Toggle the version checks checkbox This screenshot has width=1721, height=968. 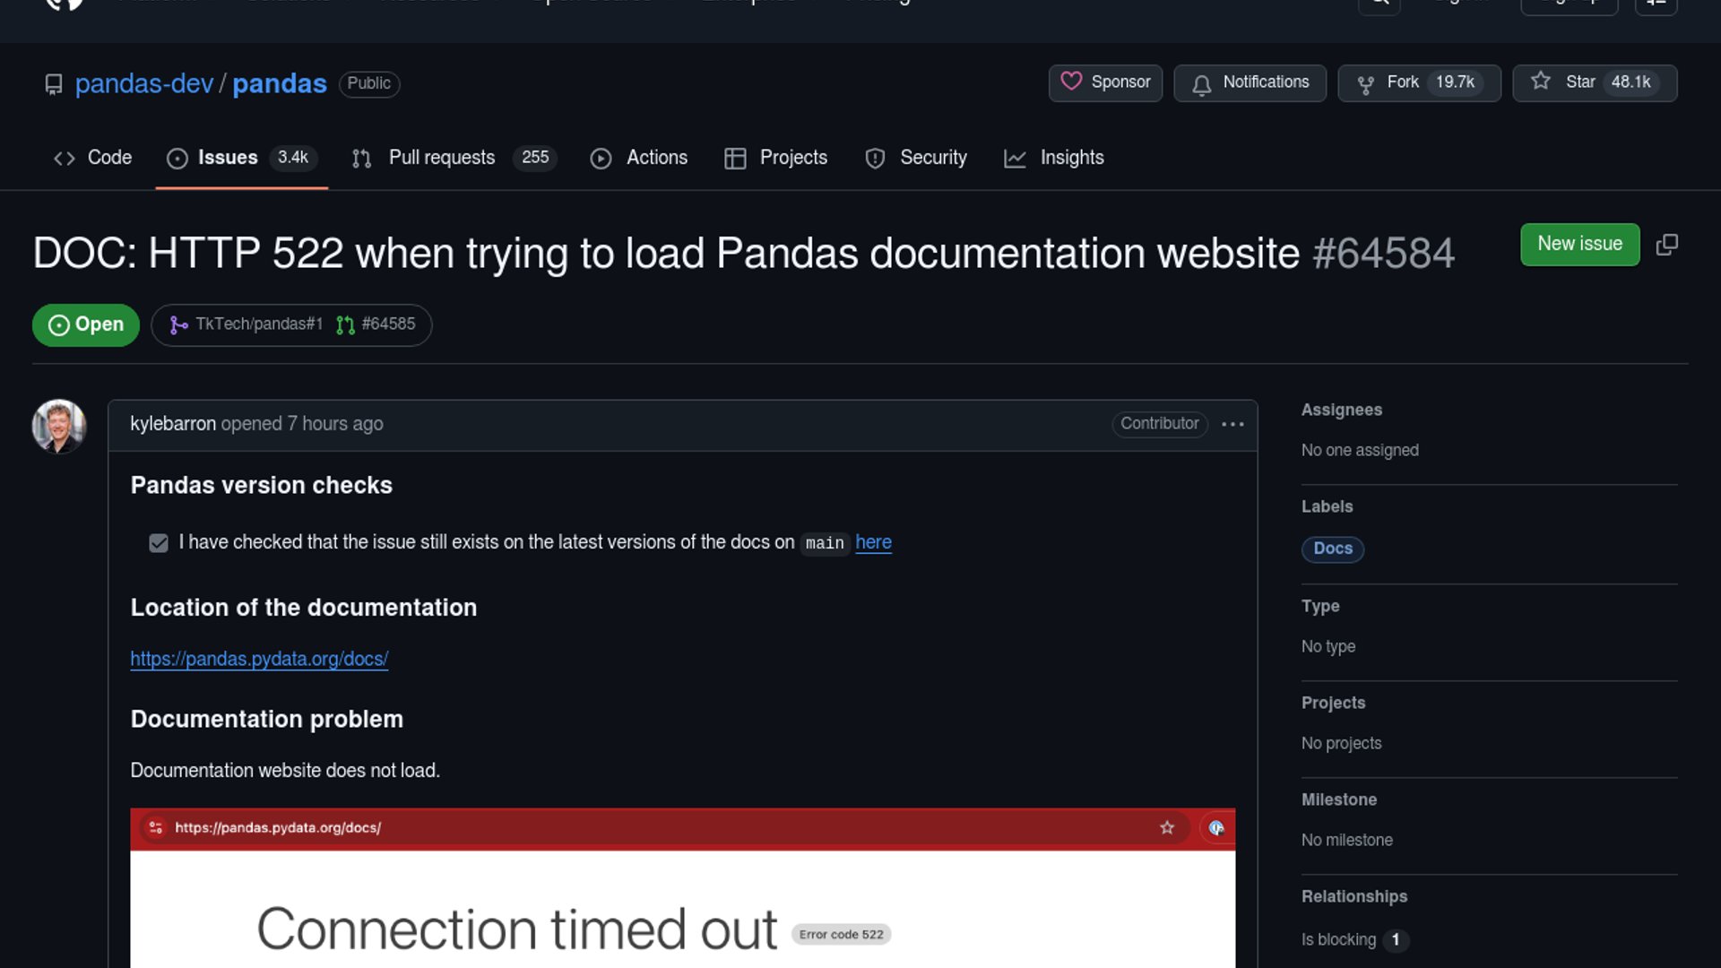tap(159, 543)
